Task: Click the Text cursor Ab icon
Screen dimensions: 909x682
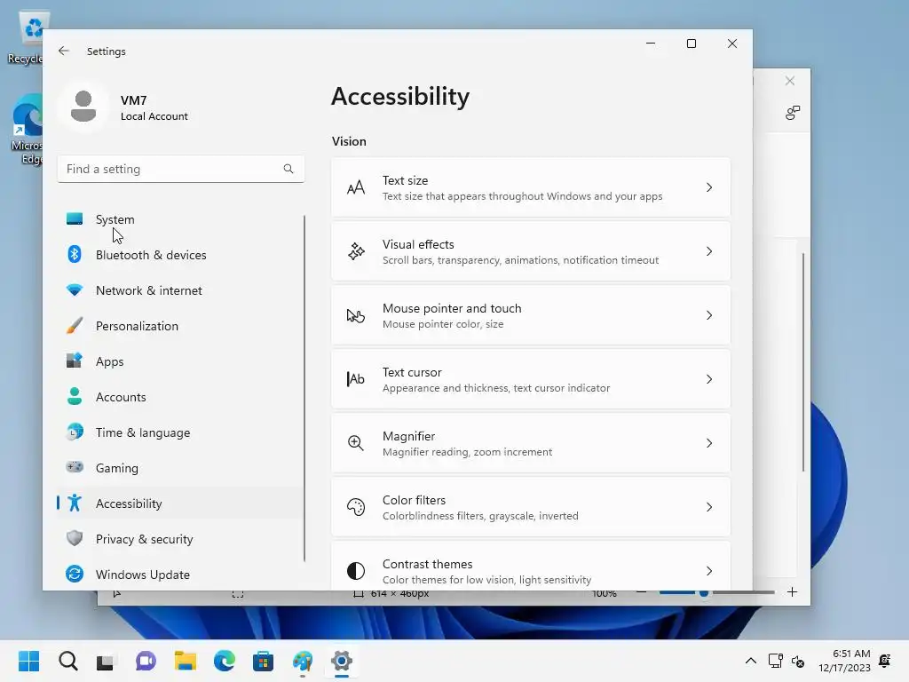Action: point(355,378)
